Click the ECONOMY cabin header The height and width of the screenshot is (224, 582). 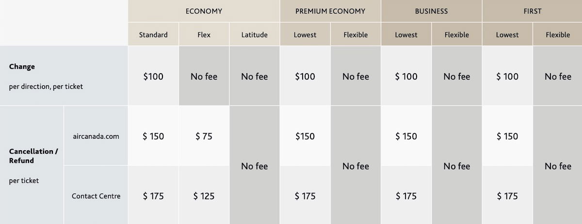(x=204, y=11)
